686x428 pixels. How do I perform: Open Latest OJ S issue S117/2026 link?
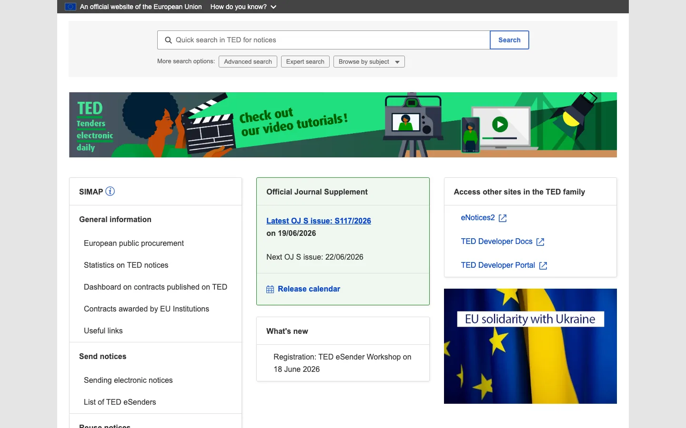[319, 221]
